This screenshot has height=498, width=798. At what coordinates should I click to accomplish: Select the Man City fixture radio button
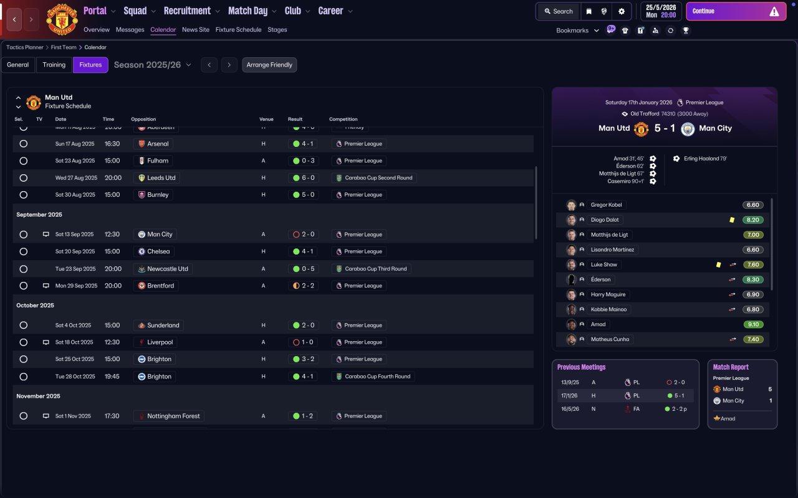[x=24, y=235]
